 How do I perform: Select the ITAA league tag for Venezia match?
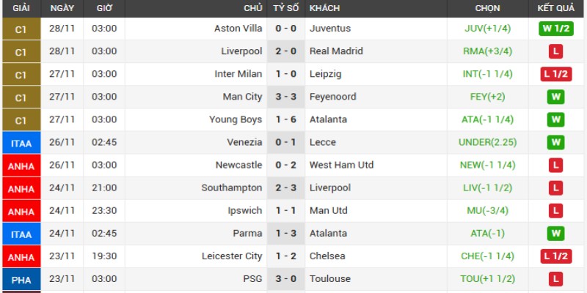pyautogui.click(x=21, y=143)
